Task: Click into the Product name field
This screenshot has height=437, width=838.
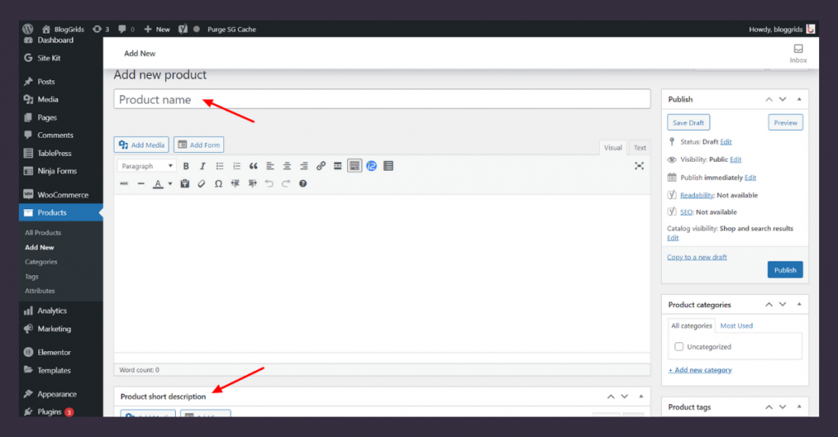Action: pyautogui.click(x=382, y=100)
